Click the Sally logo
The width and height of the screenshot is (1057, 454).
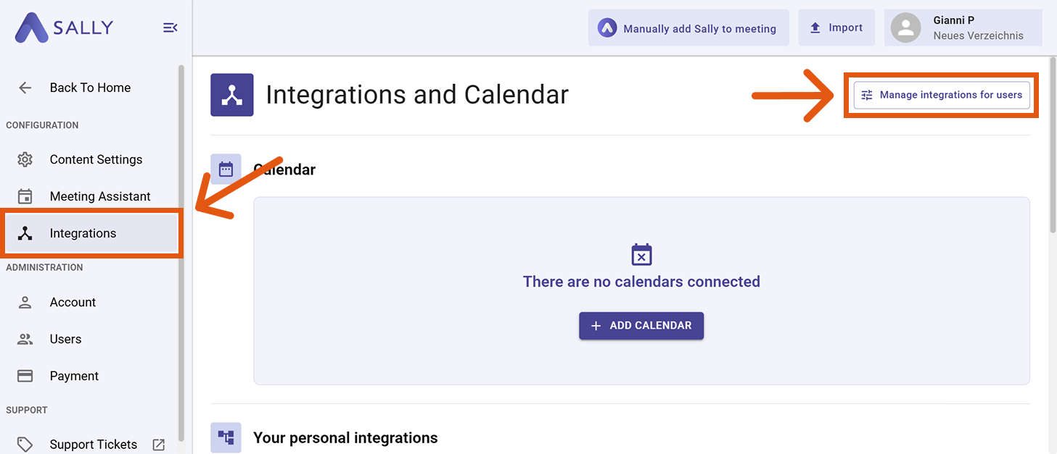click(x=64, y=28)
